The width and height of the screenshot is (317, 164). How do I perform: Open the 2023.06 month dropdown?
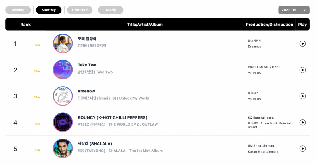294,10
